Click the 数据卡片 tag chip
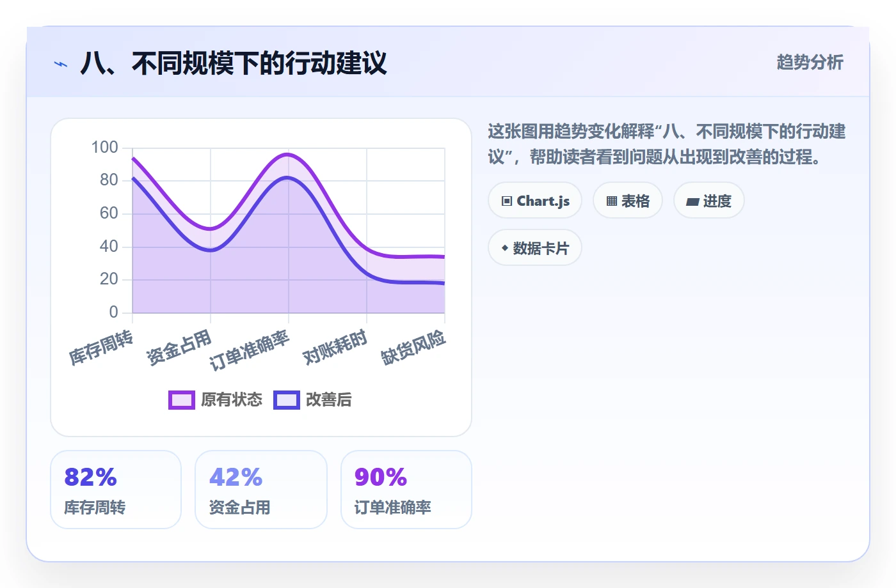This screenshot has height=588, width=896. coord(535,248)
